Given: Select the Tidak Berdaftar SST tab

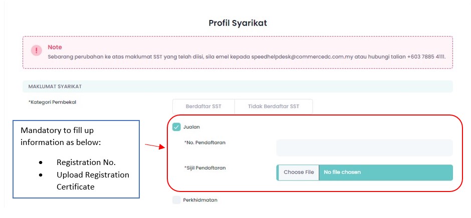Looking at the screenshot, I should pyautogui.click(x=273, y=106).
